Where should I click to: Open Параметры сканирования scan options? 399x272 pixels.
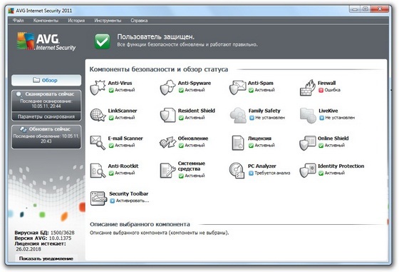click(x=46, y=116)
